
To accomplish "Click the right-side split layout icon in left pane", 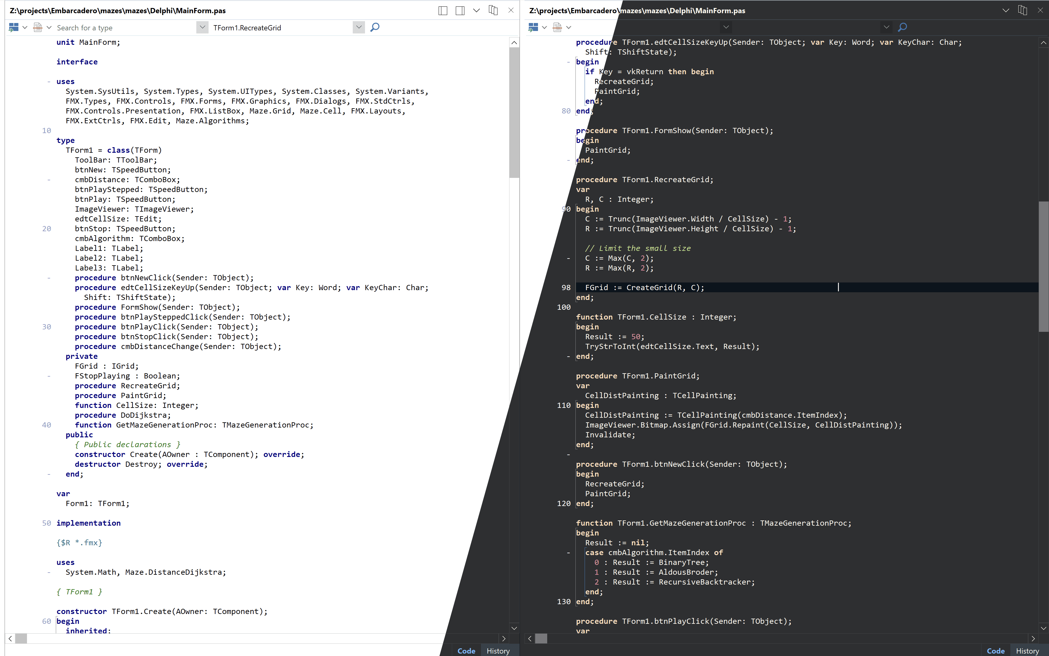I will pyautogui.click(x=460, y=10).
